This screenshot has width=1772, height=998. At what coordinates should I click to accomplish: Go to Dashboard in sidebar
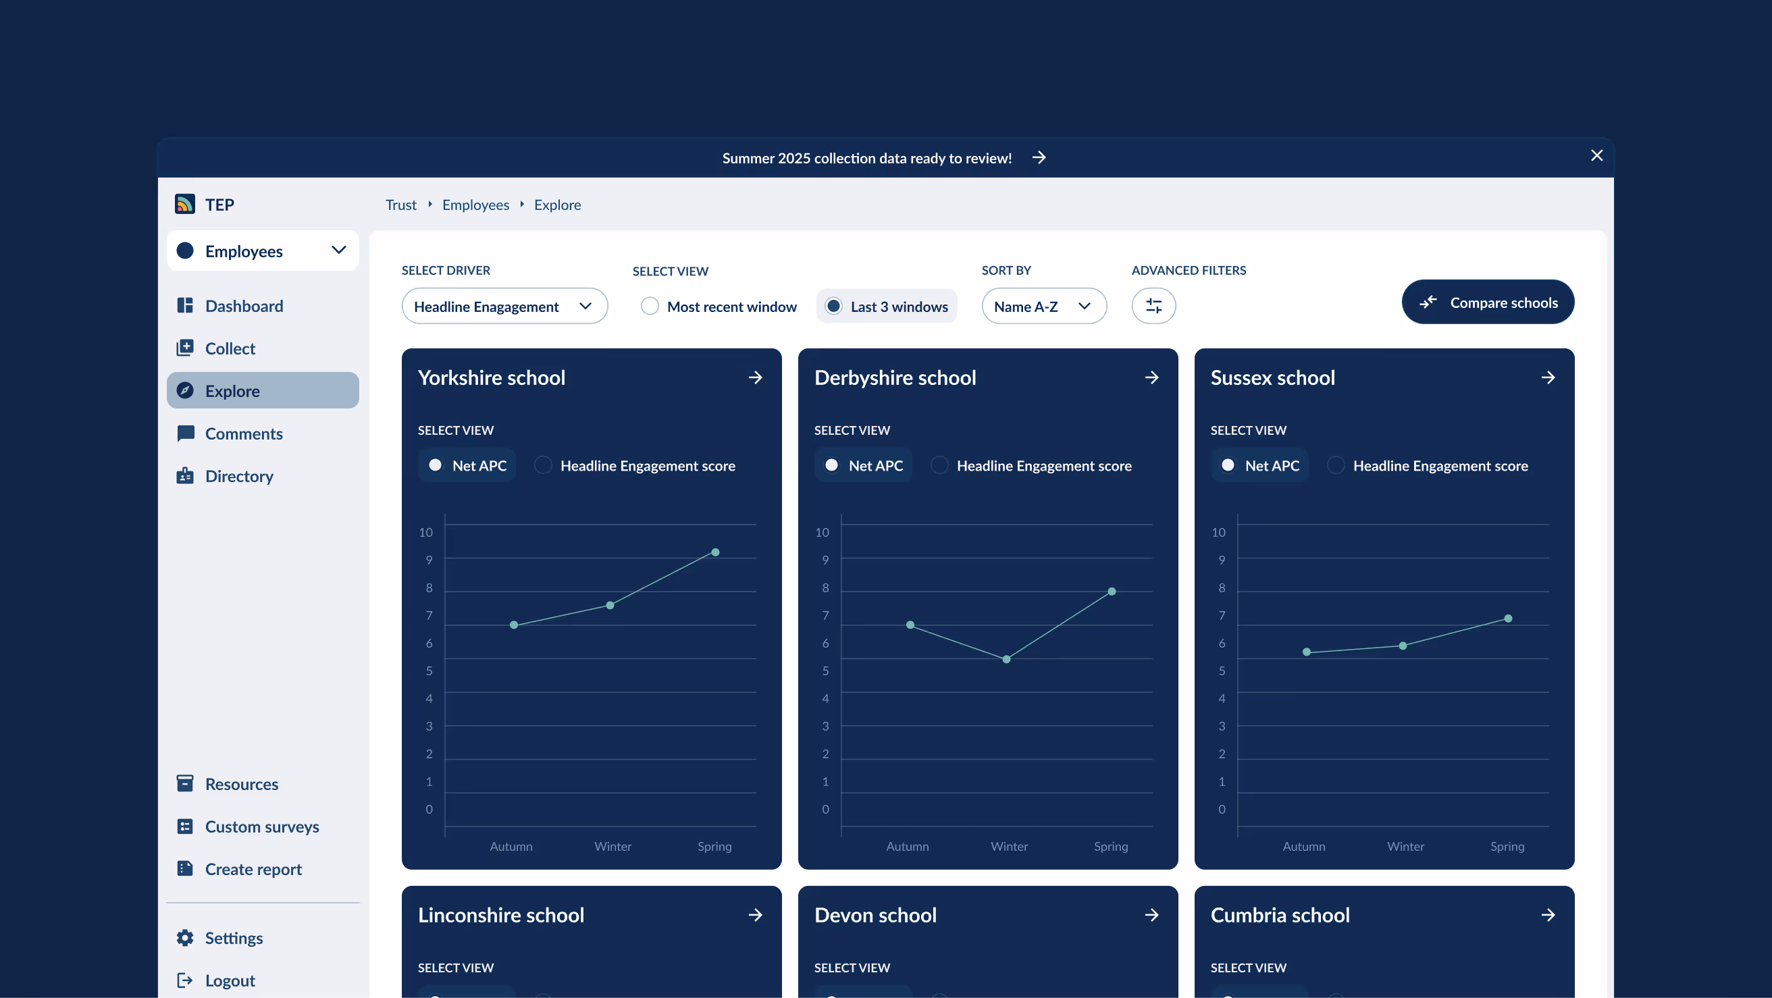tap(244, 306)
